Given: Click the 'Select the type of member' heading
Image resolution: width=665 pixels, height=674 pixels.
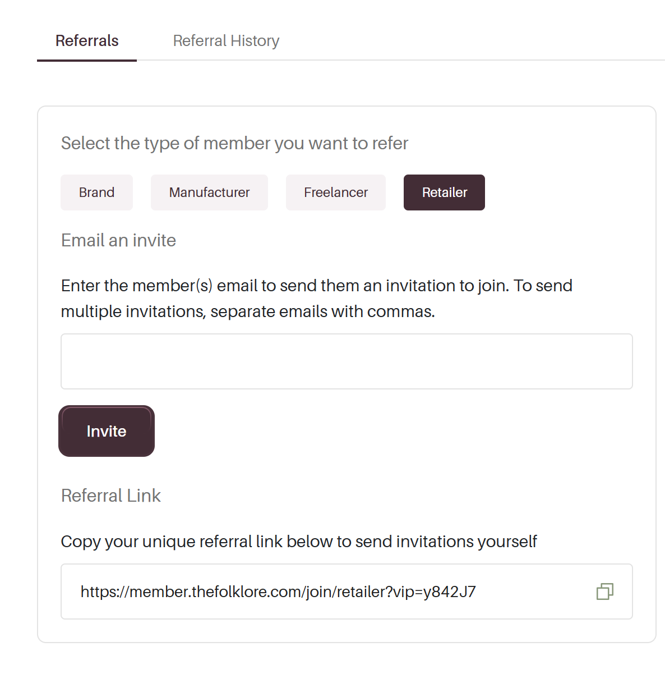Looking at the screenshot, I should [234, 143].
